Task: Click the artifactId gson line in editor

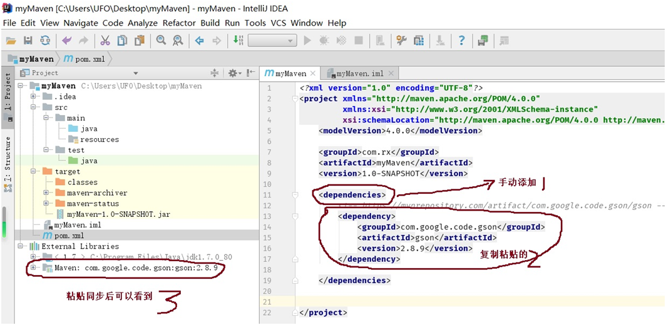Action: [427, 237]
